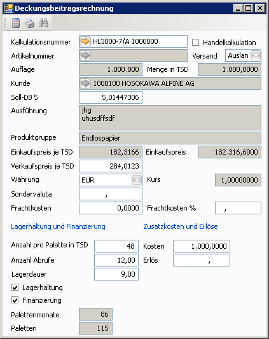Click the binoculars search icon

point(43,23)
